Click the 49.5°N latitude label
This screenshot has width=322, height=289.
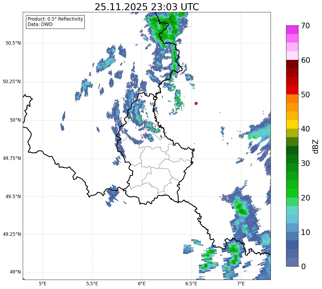[x=13, y=196]
